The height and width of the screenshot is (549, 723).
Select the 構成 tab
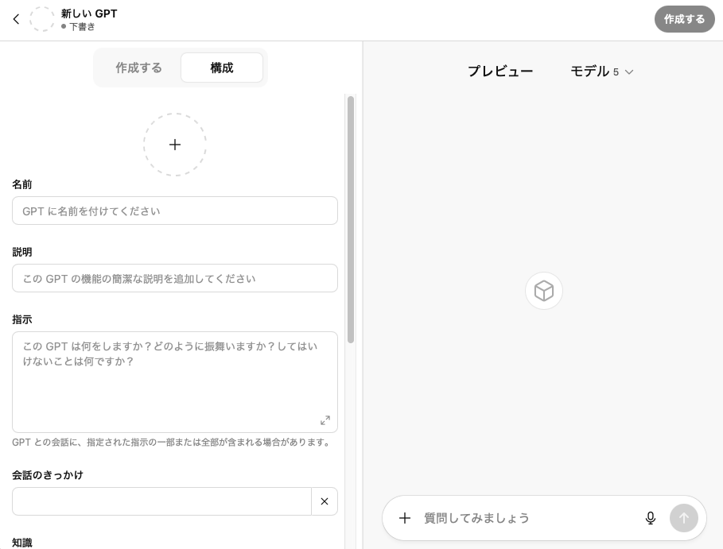pos(222,68)
